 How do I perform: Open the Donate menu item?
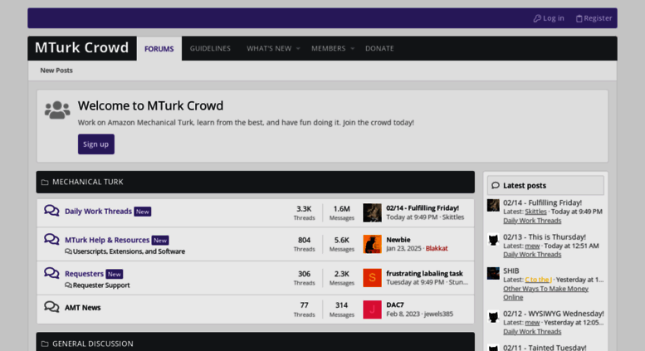379,48
